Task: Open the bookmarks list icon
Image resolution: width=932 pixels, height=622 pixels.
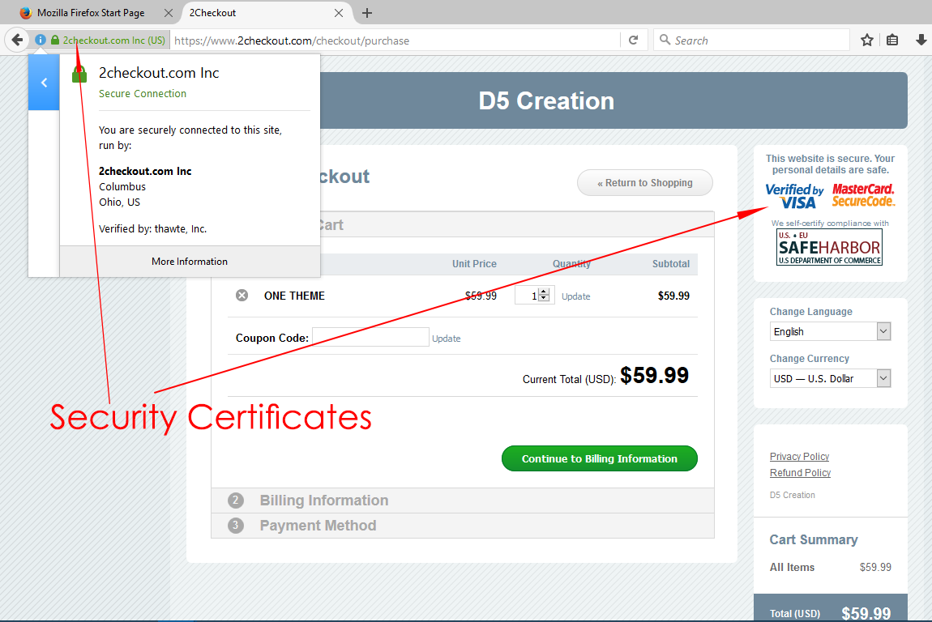Action: pyautogui.click(x=892, y=40)
